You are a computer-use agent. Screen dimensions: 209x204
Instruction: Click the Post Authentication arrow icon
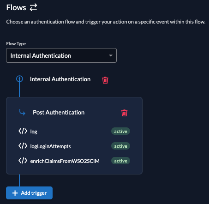coord(22,112)
